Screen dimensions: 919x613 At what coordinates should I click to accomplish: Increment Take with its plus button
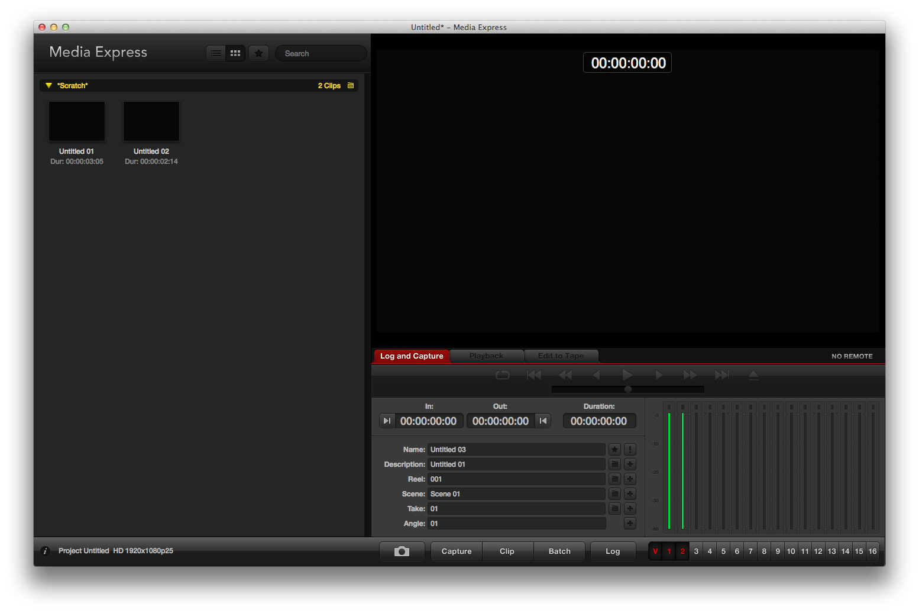pyautogui.click(x=630, y=509)
